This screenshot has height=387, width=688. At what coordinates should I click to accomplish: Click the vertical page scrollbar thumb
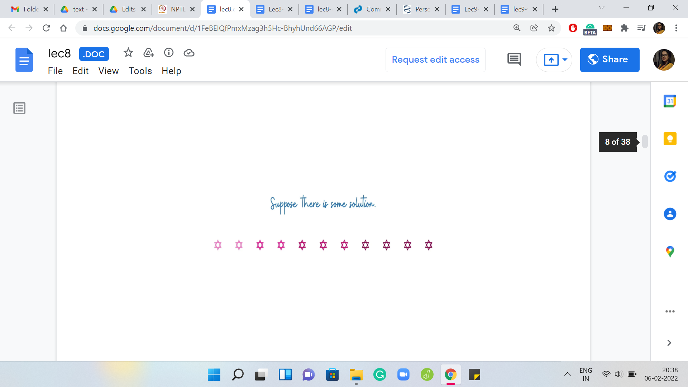click(645, 142)
